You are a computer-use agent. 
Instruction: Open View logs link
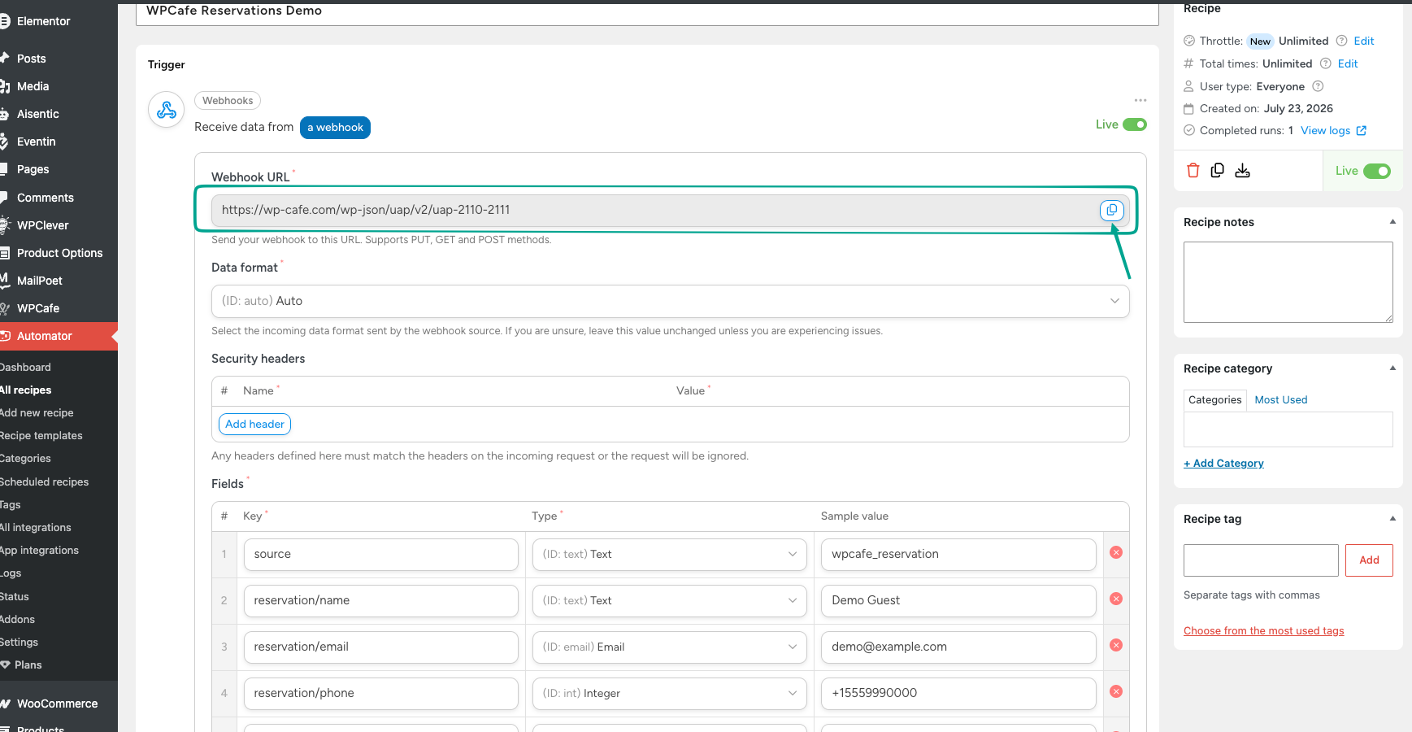[x=1325, y=130]
